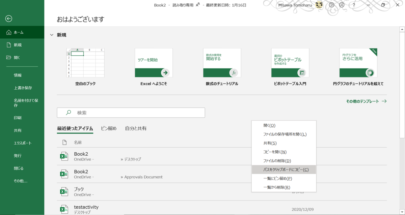Choose パスをクリップボードにコピー(C)
Screen dimensions: 405x215
[x=284, y=170]
